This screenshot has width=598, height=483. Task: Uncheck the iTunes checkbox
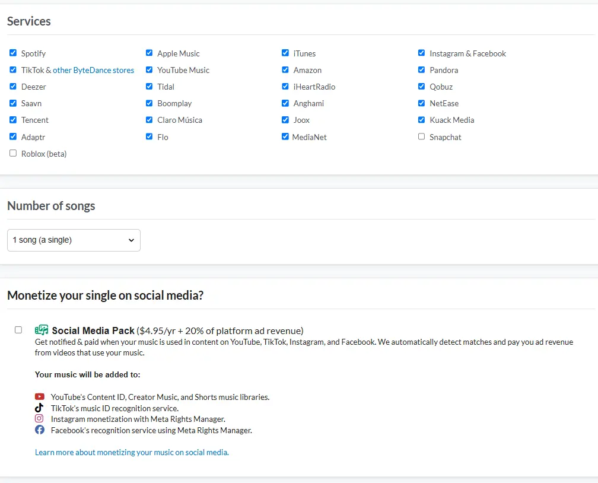tap(285, 53)
